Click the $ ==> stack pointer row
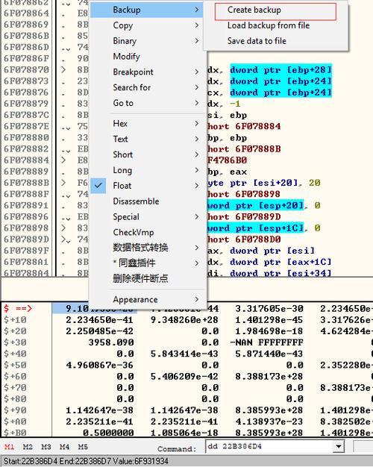Image resolution: width=373 pixels, height=467 pixels. click(18, 309)
